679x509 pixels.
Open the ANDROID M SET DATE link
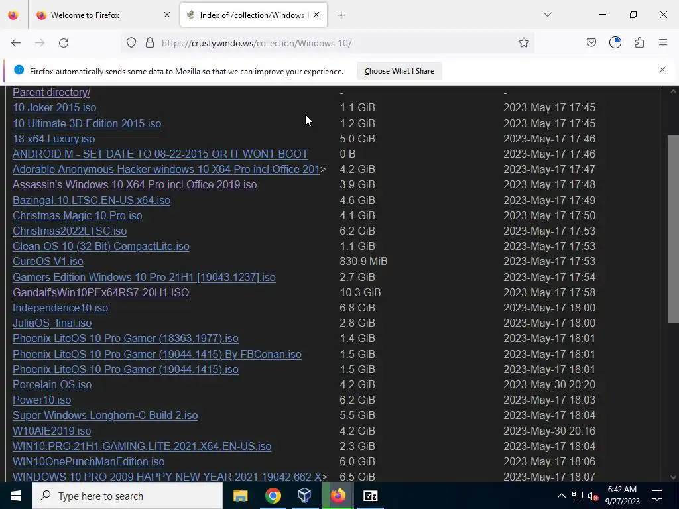pyautogui.click(x=160, y=154)
